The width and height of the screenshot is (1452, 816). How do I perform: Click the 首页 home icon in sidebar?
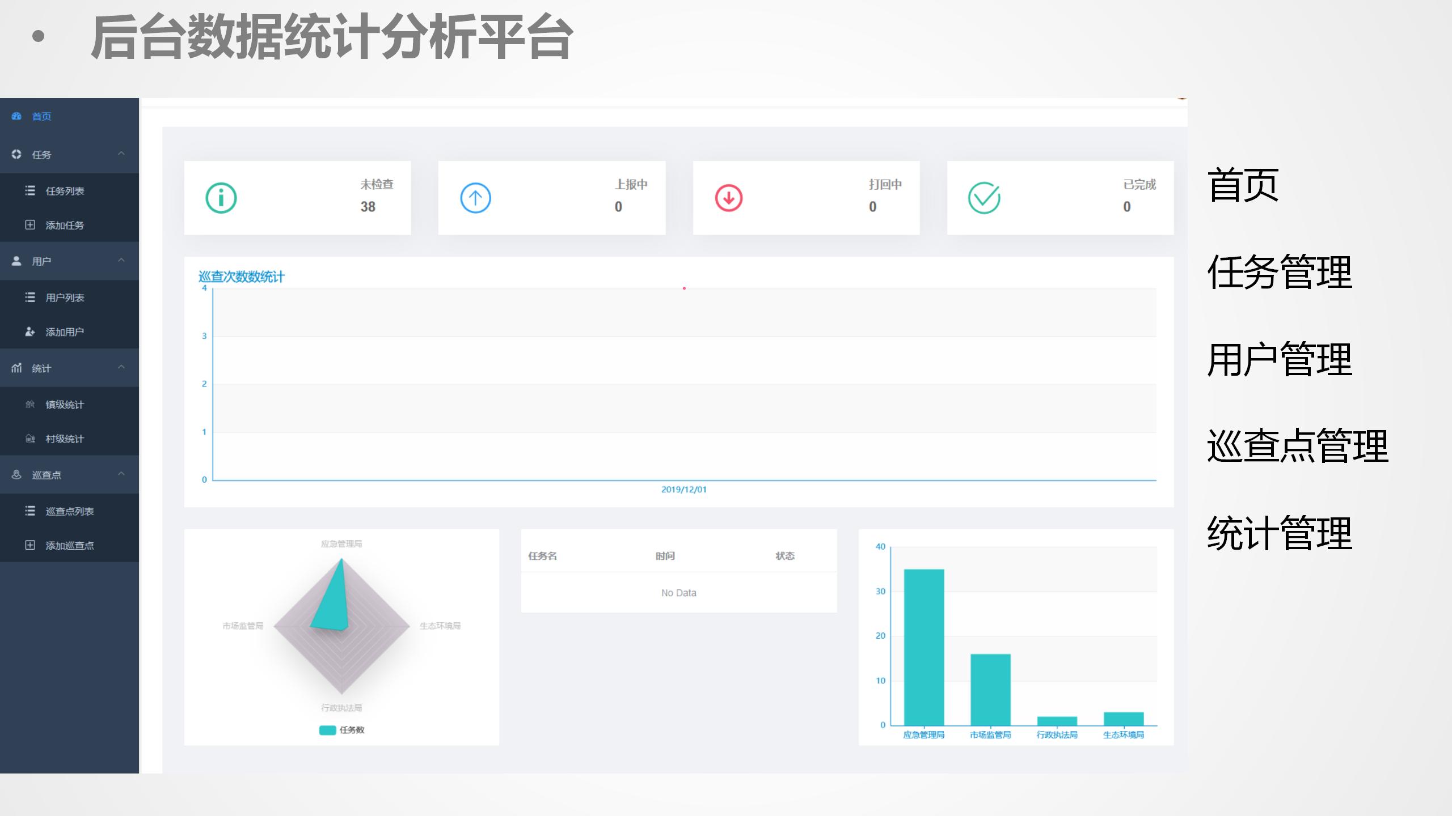click(x=17, y=117)
